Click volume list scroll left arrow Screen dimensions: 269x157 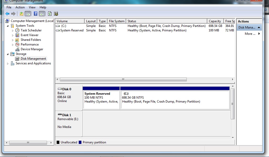coord(57,80)
